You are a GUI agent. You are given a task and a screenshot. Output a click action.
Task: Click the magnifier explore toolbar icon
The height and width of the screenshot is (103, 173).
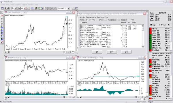pos(39,8)
